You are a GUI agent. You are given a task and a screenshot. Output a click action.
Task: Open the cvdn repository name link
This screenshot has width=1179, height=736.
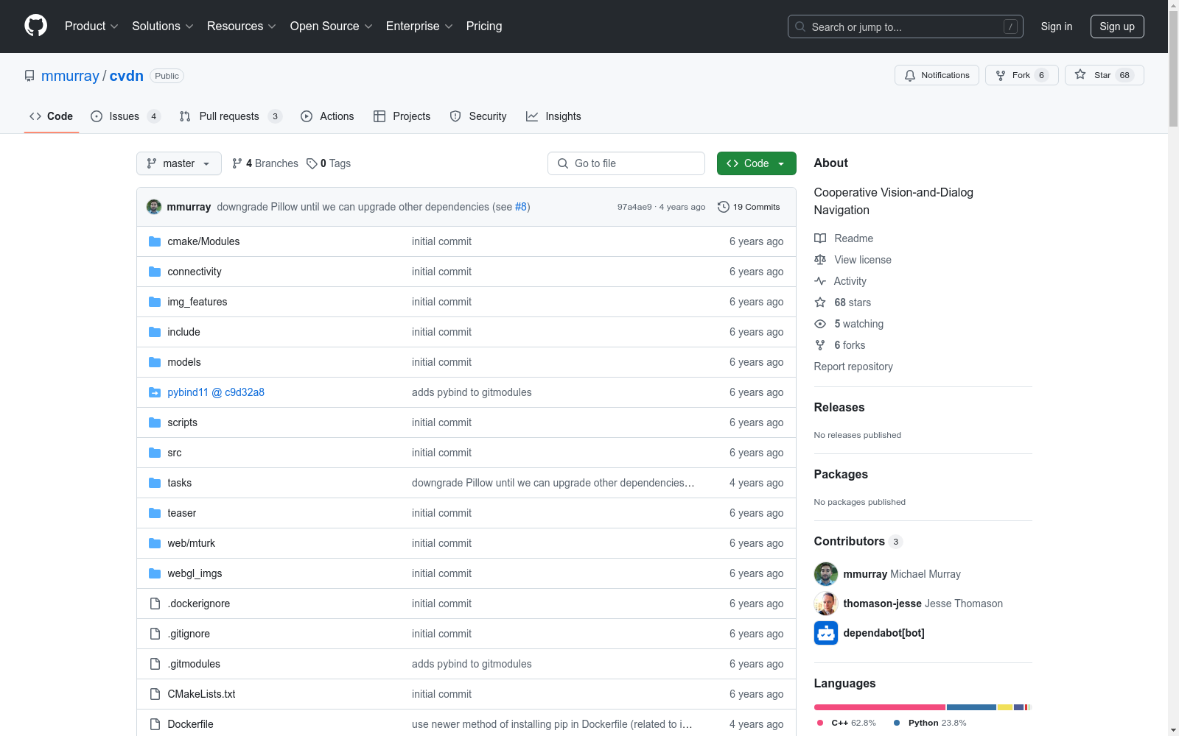pos(127,76)
